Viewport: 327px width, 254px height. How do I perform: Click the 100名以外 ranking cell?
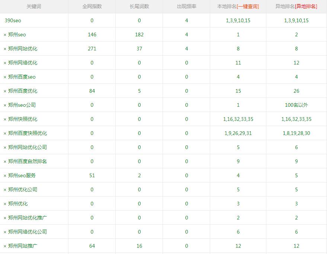tap(296, 105)
